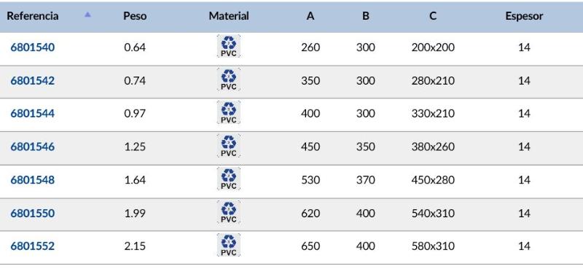Click the Espesor column header
Image resolution: width=583 pixels, height=269 pixels.
524,16
